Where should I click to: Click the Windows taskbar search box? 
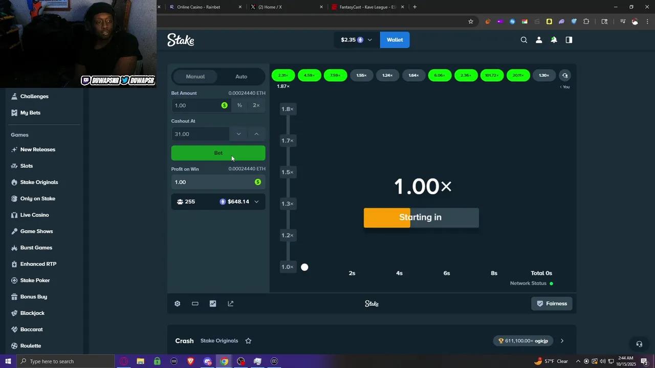coord(65,361)
